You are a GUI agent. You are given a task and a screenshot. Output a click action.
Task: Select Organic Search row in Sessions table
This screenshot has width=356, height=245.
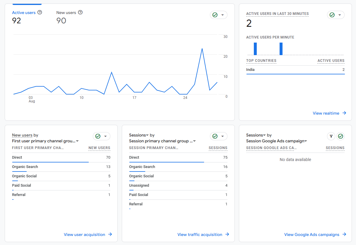tap(178, 167)
